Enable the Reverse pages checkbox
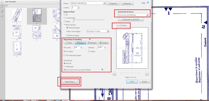This screenshot has width=209, height=101. point(67,36)
